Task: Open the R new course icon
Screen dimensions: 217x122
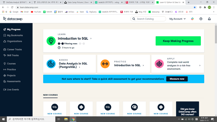Action: (x=134, y=107)
